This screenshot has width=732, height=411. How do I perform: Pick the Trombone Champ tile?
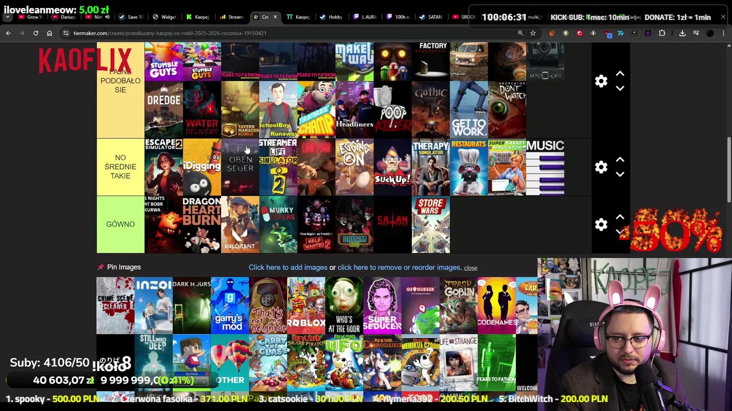(316, 110)
